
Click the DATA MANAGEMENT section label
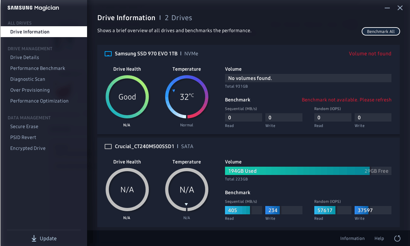coord(29,118)
